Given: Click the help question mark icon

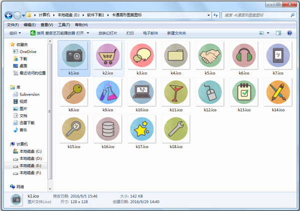Looking at the screenshot, I should pos(291,33).
